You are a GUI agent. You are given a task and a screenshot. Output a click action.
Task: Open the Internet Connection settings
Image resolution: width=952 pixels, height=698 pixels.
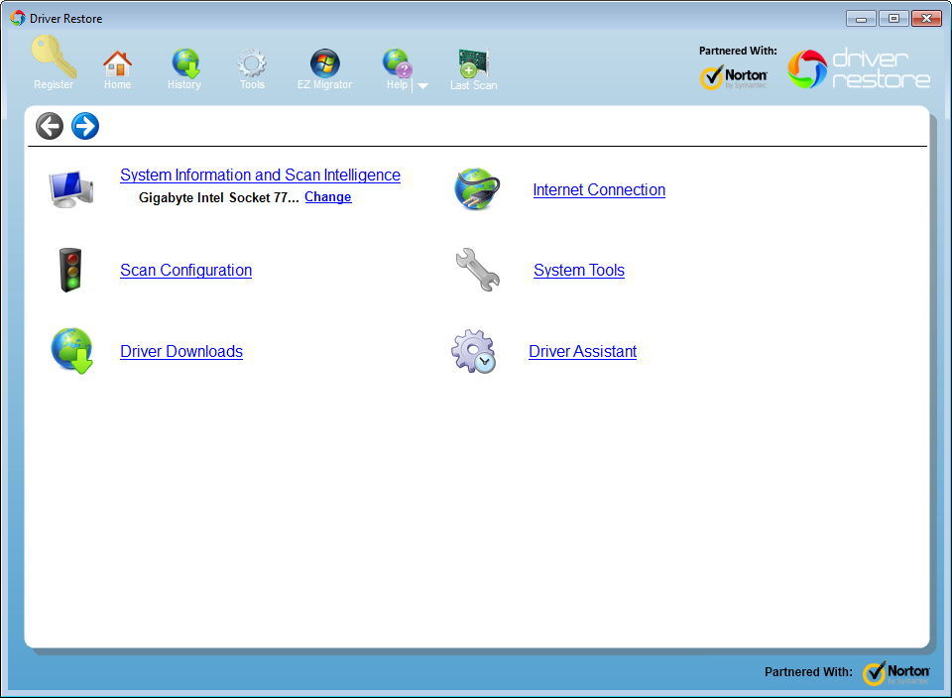click(599, 189)
